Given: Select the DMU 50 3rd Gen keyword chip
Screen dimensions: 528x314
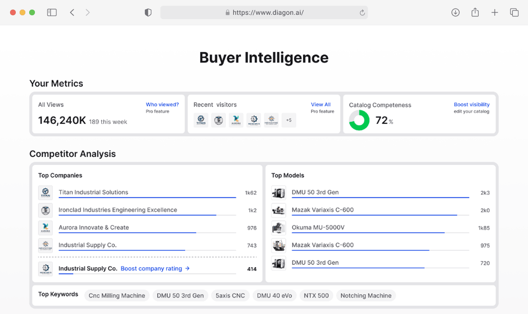Looking at the screenshot, I should point(180,295).
